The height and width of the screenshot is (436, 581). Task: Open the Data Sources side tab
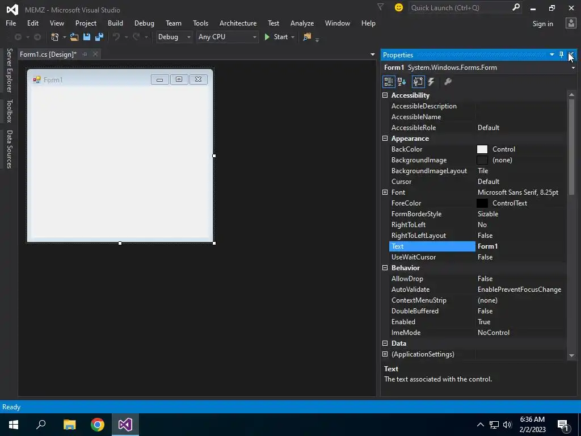[9, 149]
